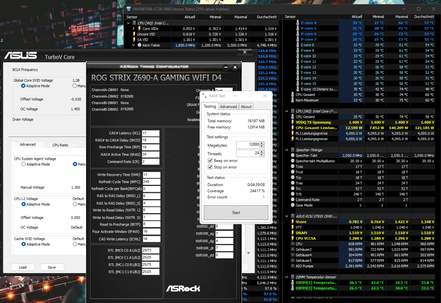Click the lightning icon beside PL1 Leistungsgrenze
The image size is (441, 303).
pos(292,133)
